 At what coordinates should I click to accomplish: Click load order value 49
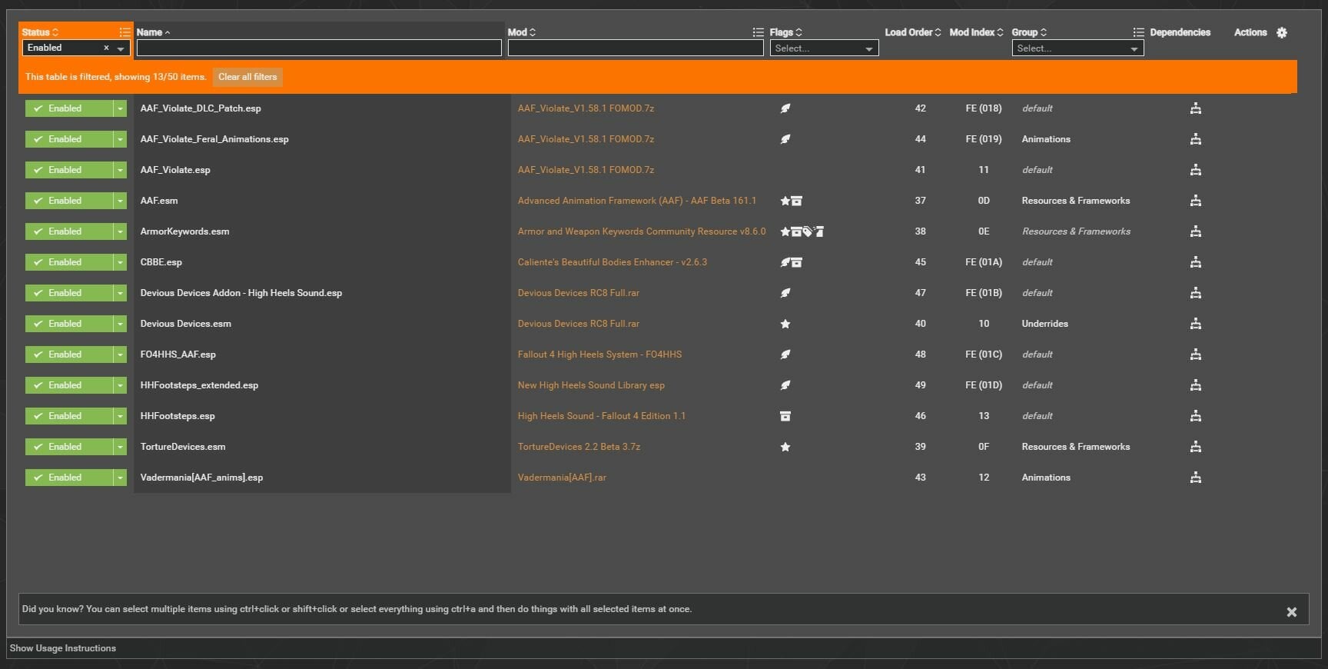(x=920, y=385)
